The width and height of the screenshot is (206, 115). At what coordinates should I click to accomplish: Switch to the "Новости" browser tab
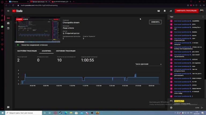[x=19, y=2]
